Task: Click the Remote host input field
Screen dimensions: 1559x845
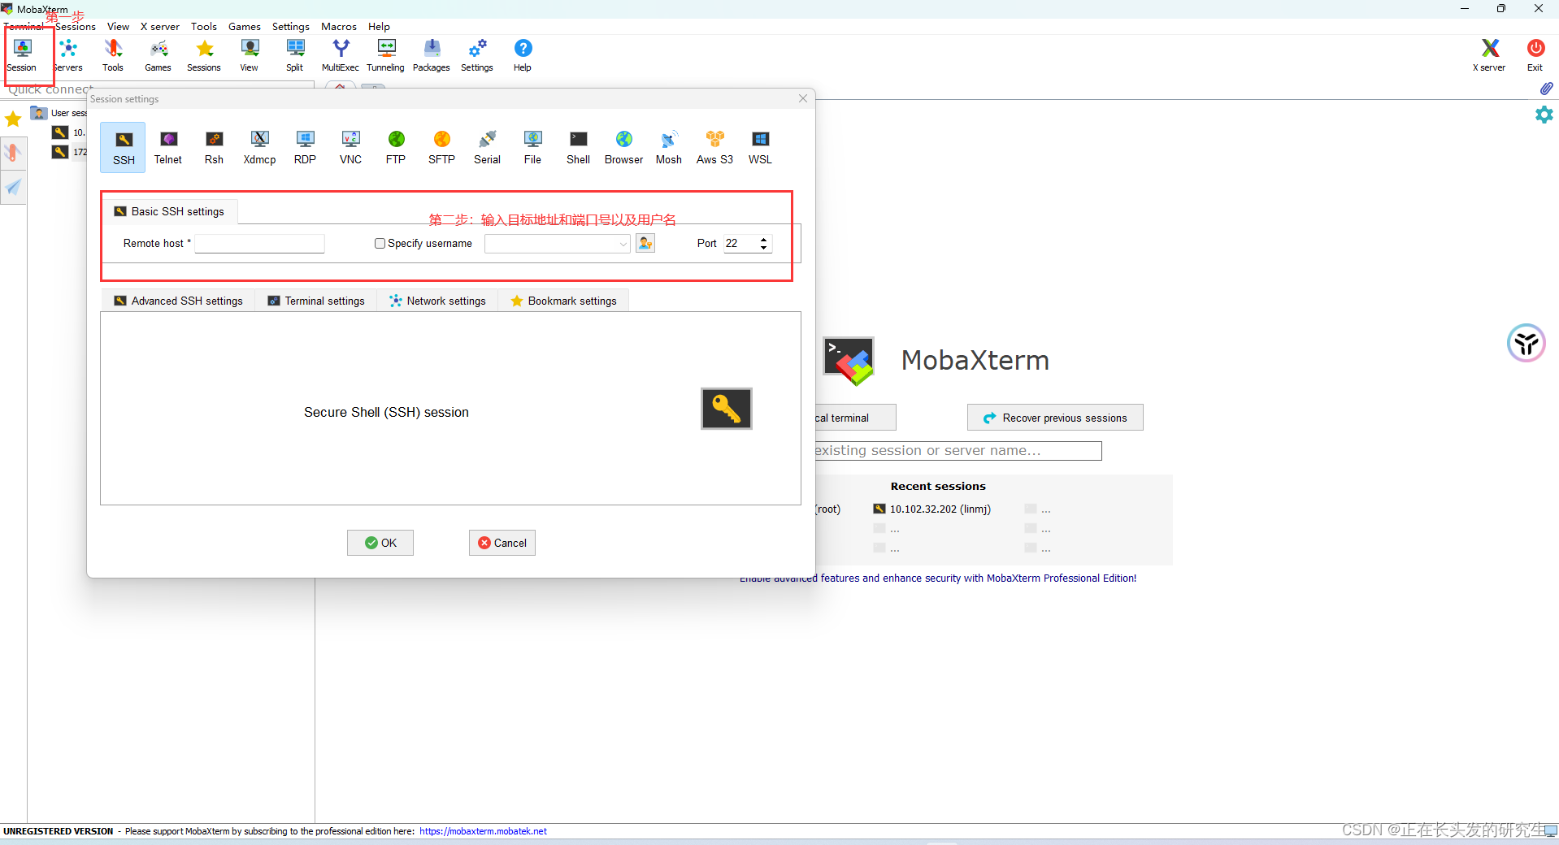Action: tap(259, 244)
